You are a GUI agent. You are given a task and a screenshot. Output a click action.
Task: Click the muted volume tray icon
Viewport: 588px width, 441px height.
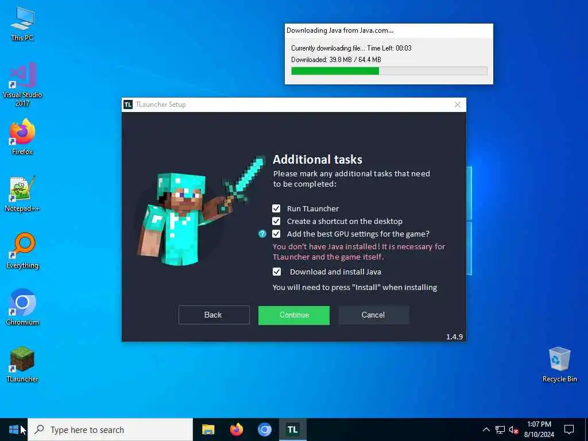coord(514,430)
